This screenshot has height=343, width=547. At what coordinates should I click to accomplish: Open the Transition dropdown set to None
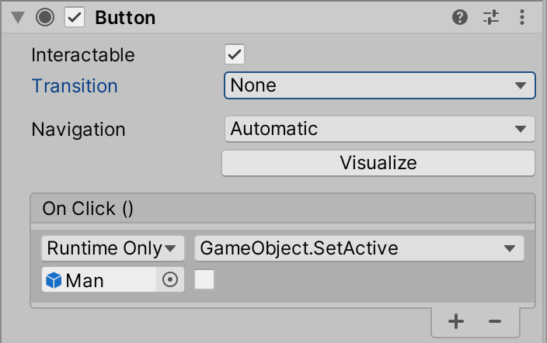[379, 85]
